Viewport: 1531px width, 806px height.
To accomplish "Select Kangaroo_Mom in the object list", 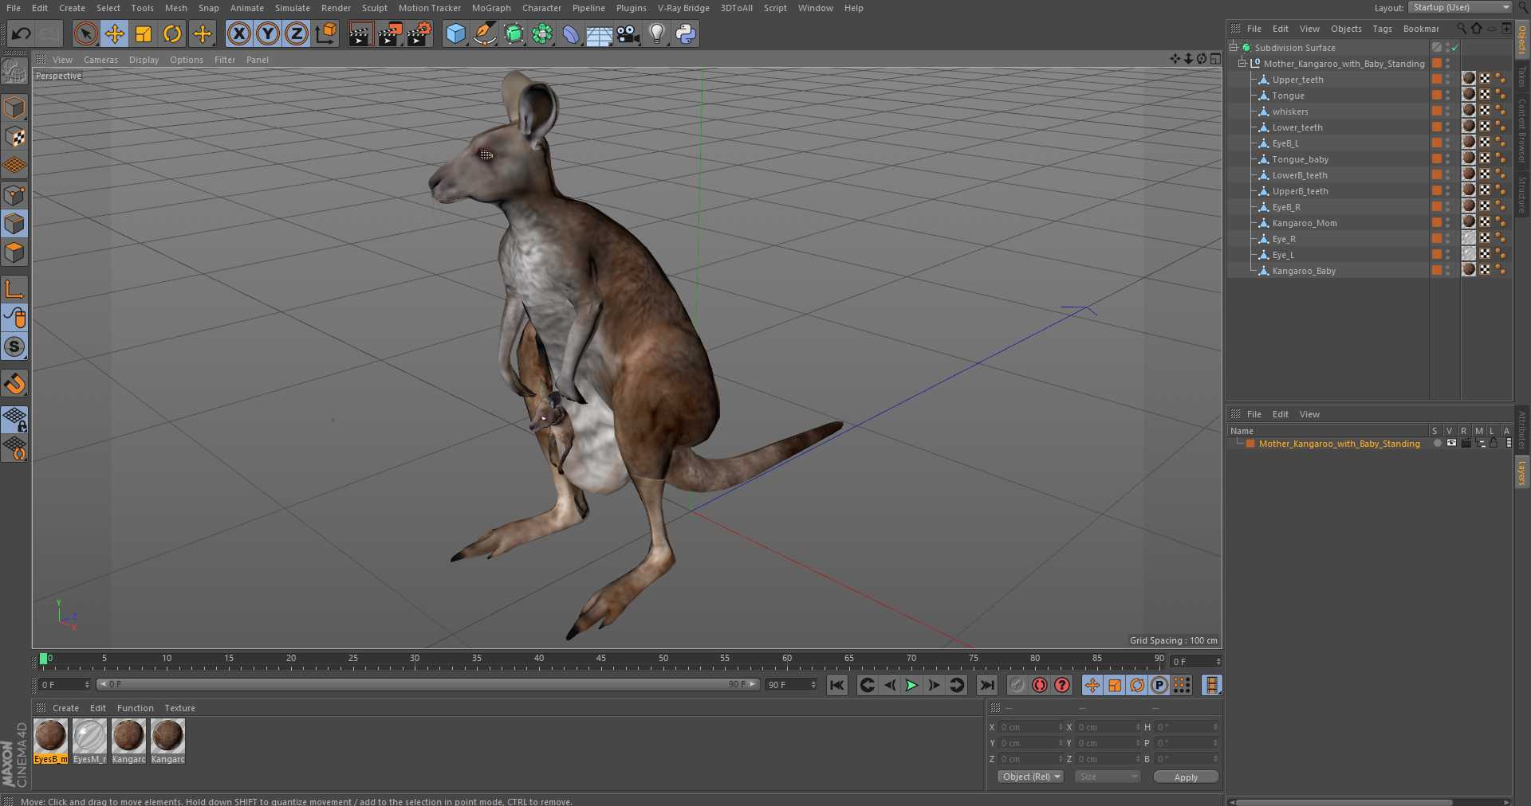I will pos(1304,223).
